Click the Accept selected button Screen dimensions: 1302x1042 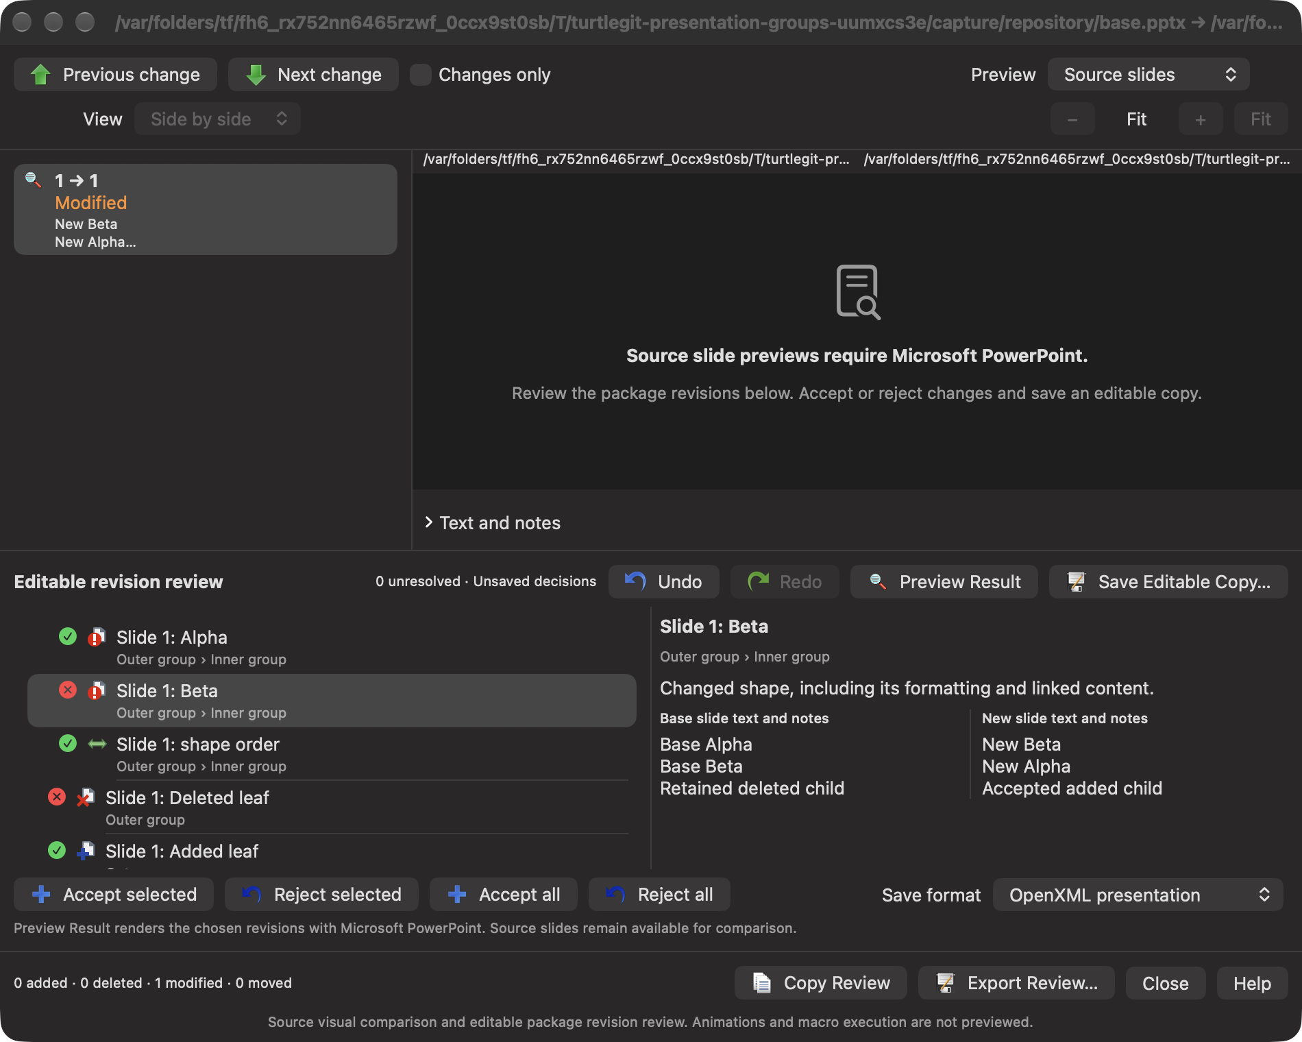[x=114, y=895]
